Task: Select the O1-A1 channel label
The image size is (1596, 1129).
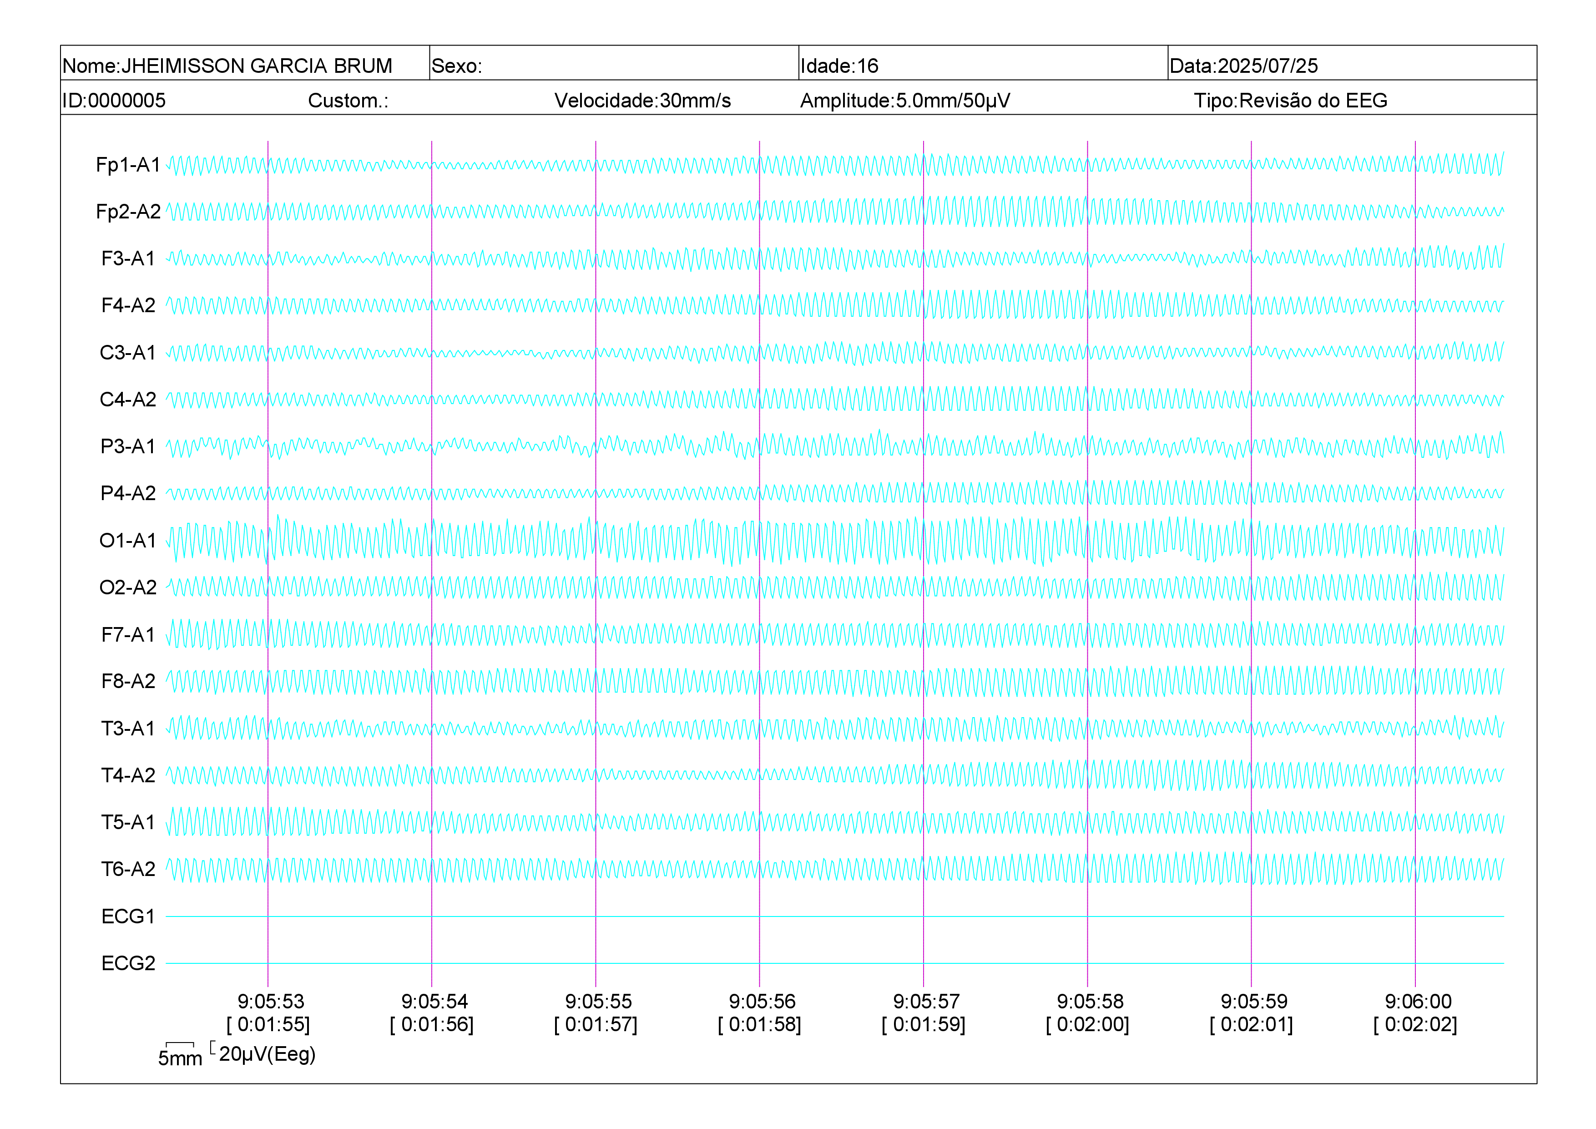Action: point(128,540)
